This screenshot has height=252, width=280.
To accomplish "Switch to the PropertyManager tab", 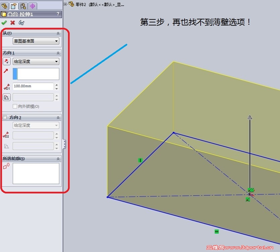I will pyautogui.click(x=14, y=6).
